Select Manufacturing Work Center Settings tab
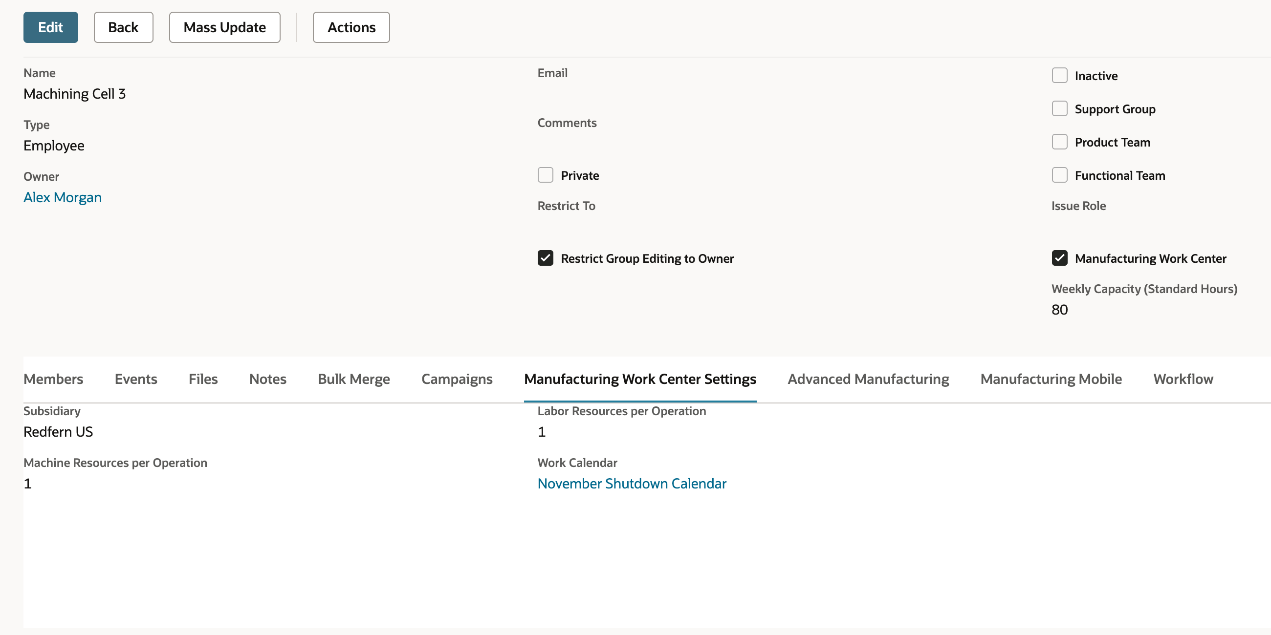1271x635 pixels. (640, 379)
